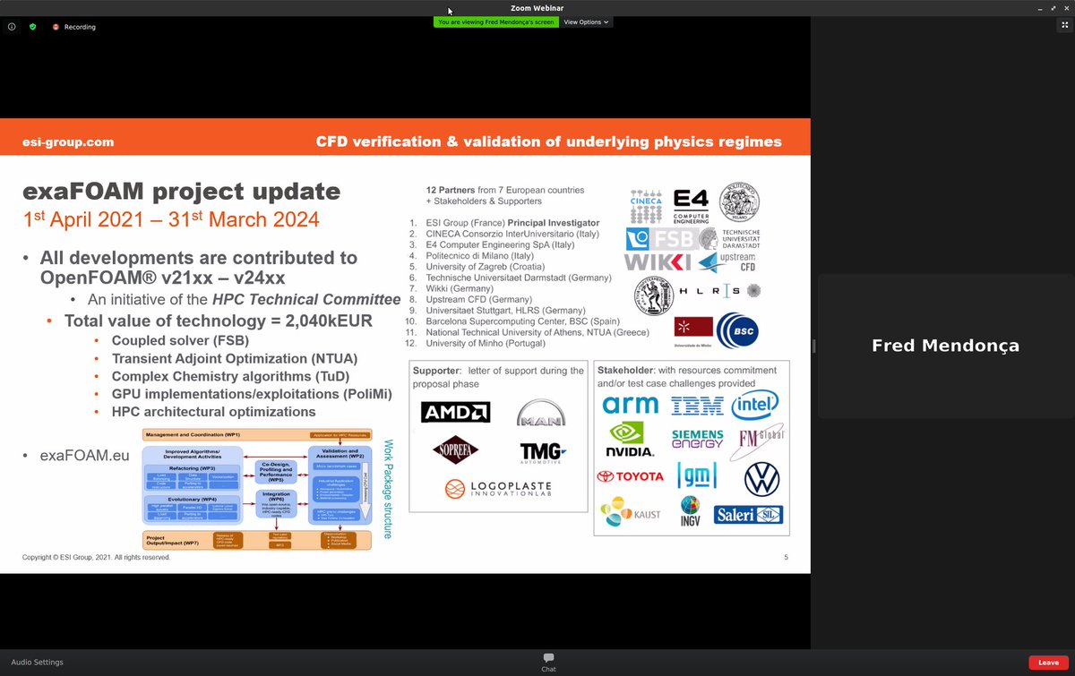Click the Zoom Webinar window title
This screenshot has height=676, width=1075.
coord(537,8)
